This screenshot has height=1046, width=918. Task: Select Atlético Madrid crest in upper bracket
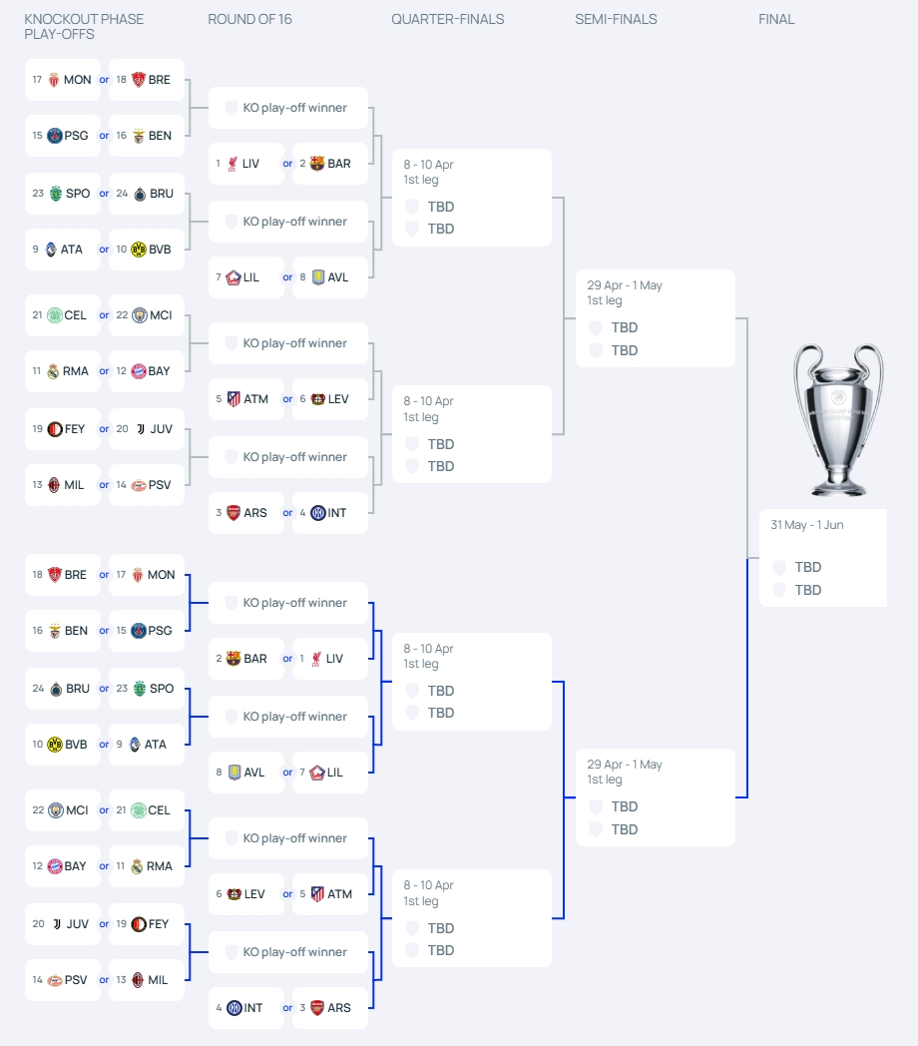233,399
